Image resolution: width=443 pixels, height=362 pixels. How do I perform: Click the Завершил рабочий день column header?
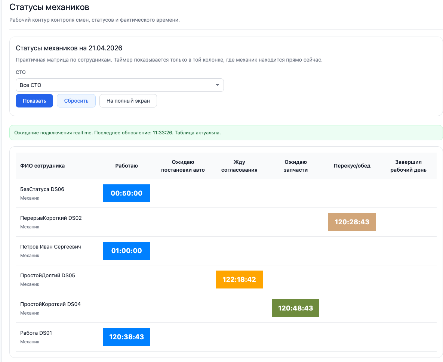click(x=408, y=166)
